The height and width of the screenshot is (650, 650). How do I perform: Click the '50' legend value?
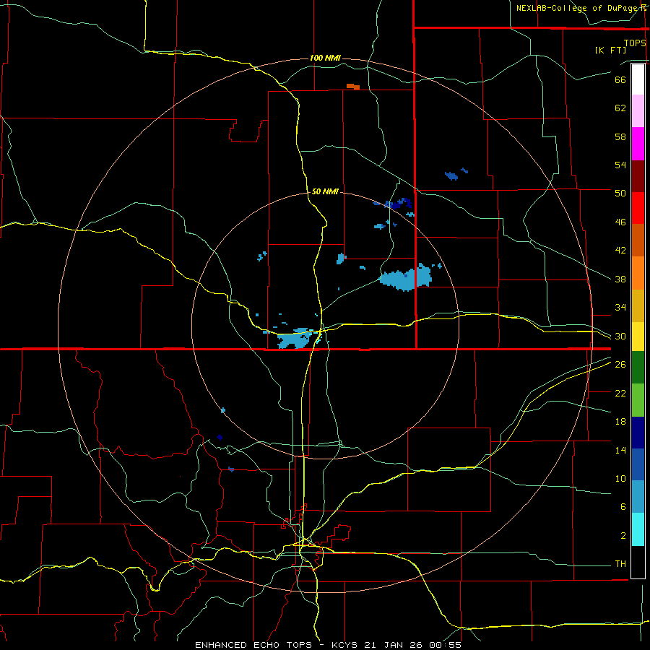(x=620, y=193)
